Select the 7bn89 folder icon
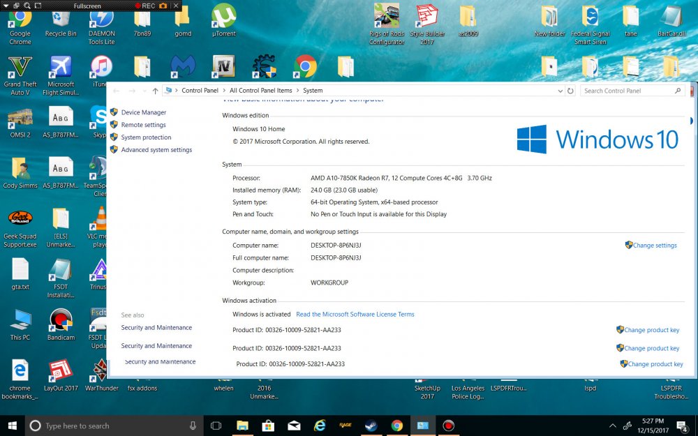 (142, 23)
